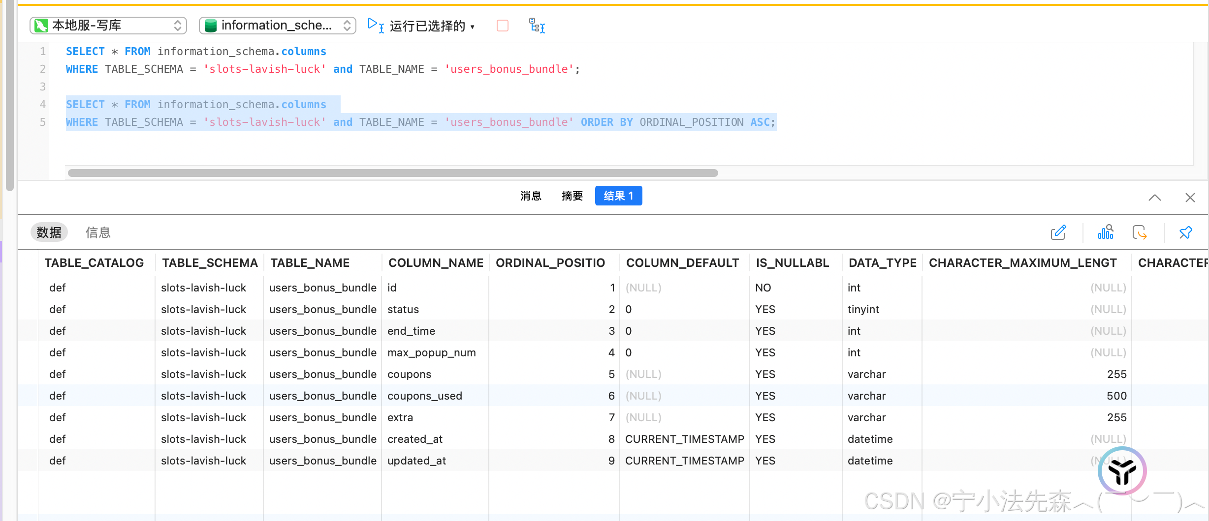Image resolution: width=1209 pixels, height=521 pixels.
Task: Switch to the 摘要 tab
Action: coord(572,196)
